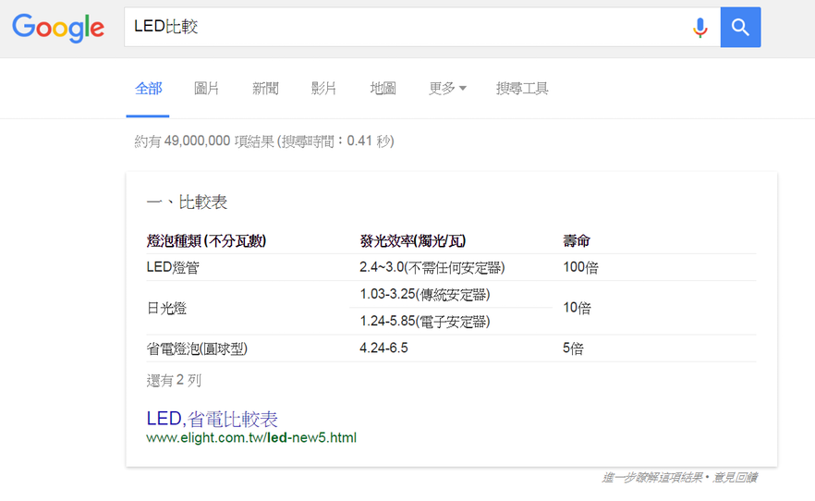Image resolution: width=815 pixels, height=501 pixels.
Task: Open the LED,省電比較表 result link
Action: (213, 419)
